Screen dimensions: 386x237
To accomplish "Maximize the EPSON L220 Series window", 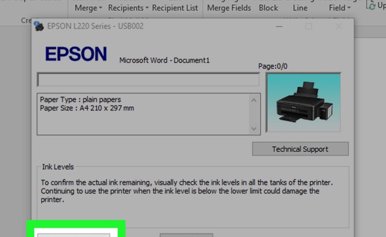I will [308, 26].
